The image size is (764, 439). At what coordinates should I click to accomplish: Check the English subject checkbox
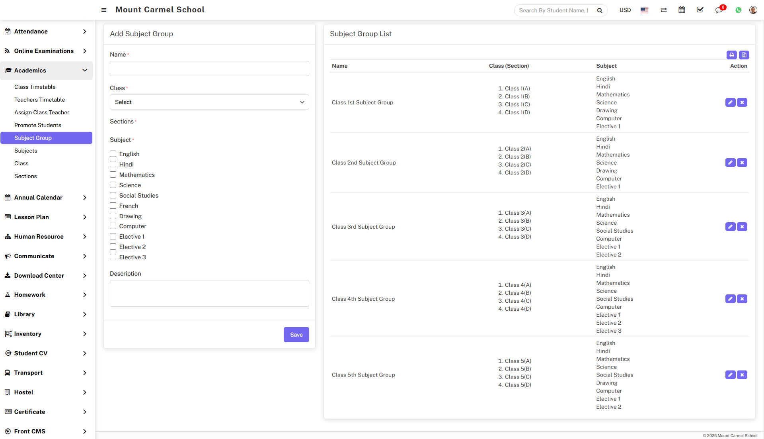coord(113,154)
